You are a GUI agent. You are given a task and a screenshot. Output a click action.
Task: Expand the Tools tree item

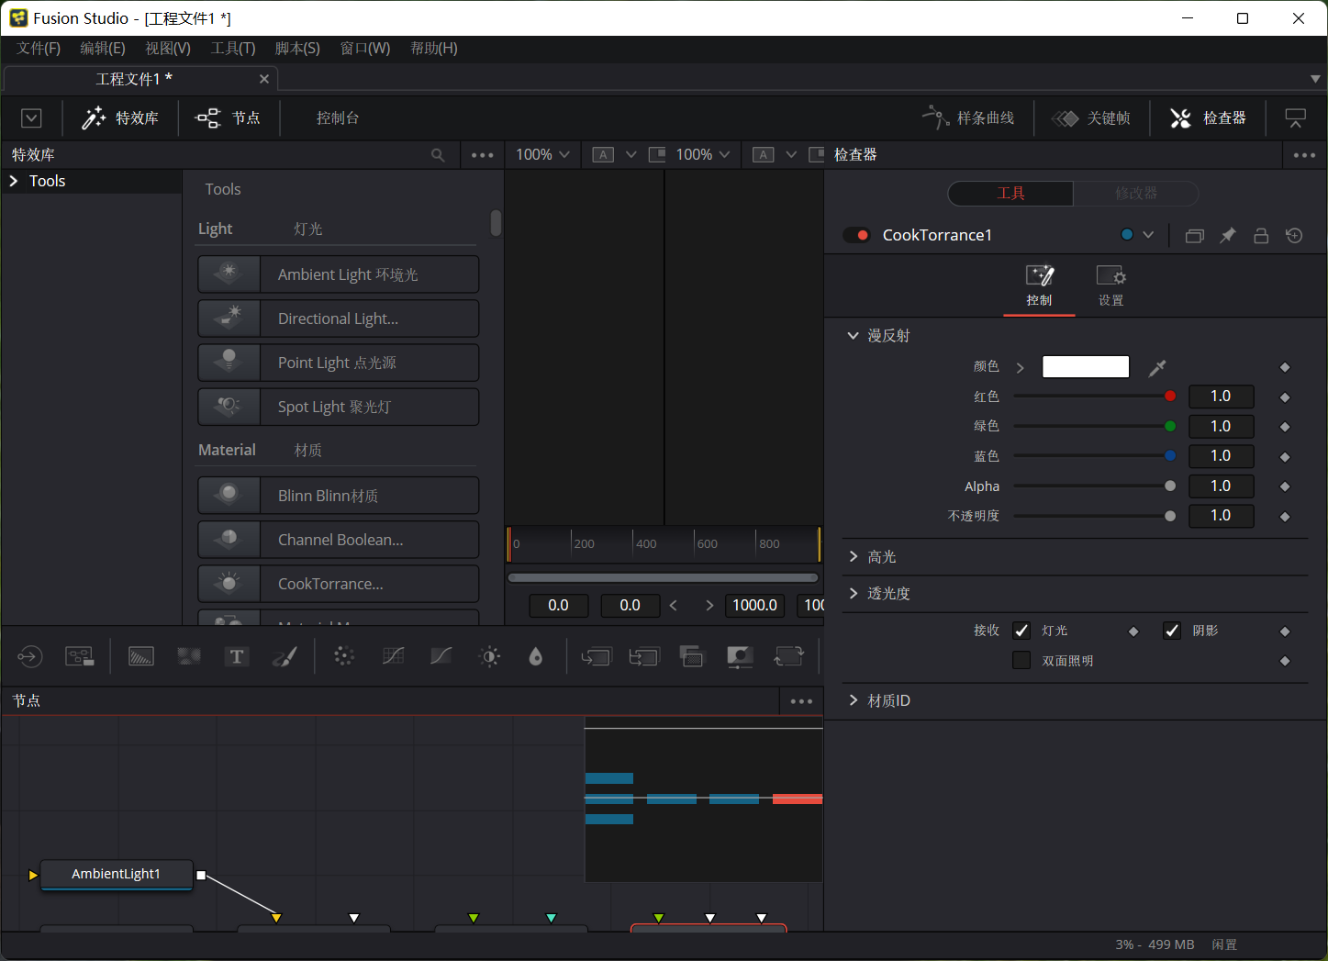tap(14, 181)
